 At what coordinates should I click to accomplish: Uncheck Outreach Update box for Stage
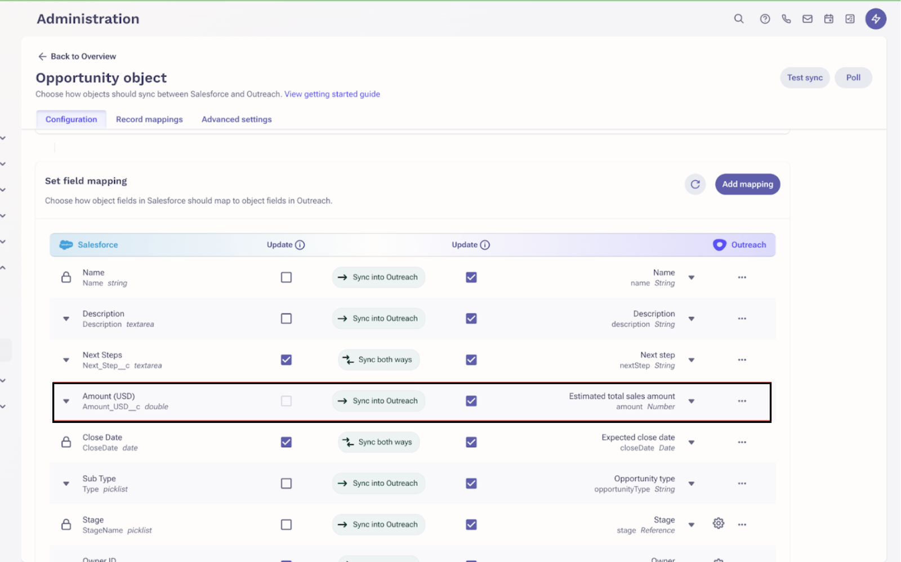(x=471, y=524)
